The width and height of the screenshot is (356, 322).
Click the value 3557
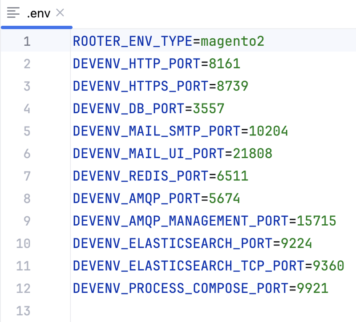pyautogui.click(x=209, y=108)
